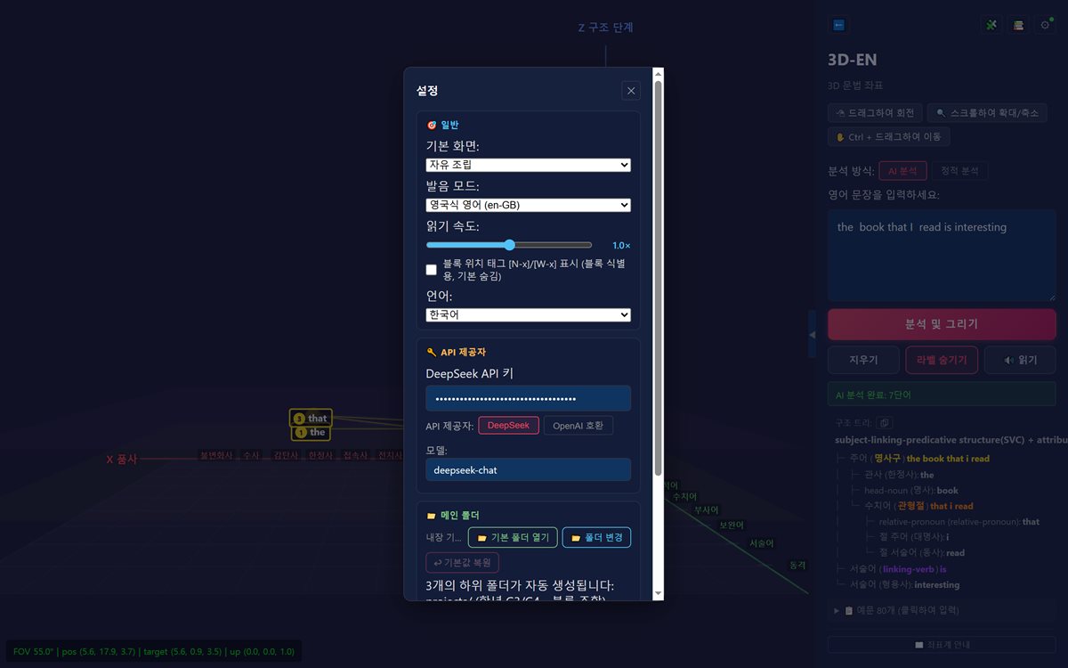Select OpenAI 호환 as the API provider

578,426
